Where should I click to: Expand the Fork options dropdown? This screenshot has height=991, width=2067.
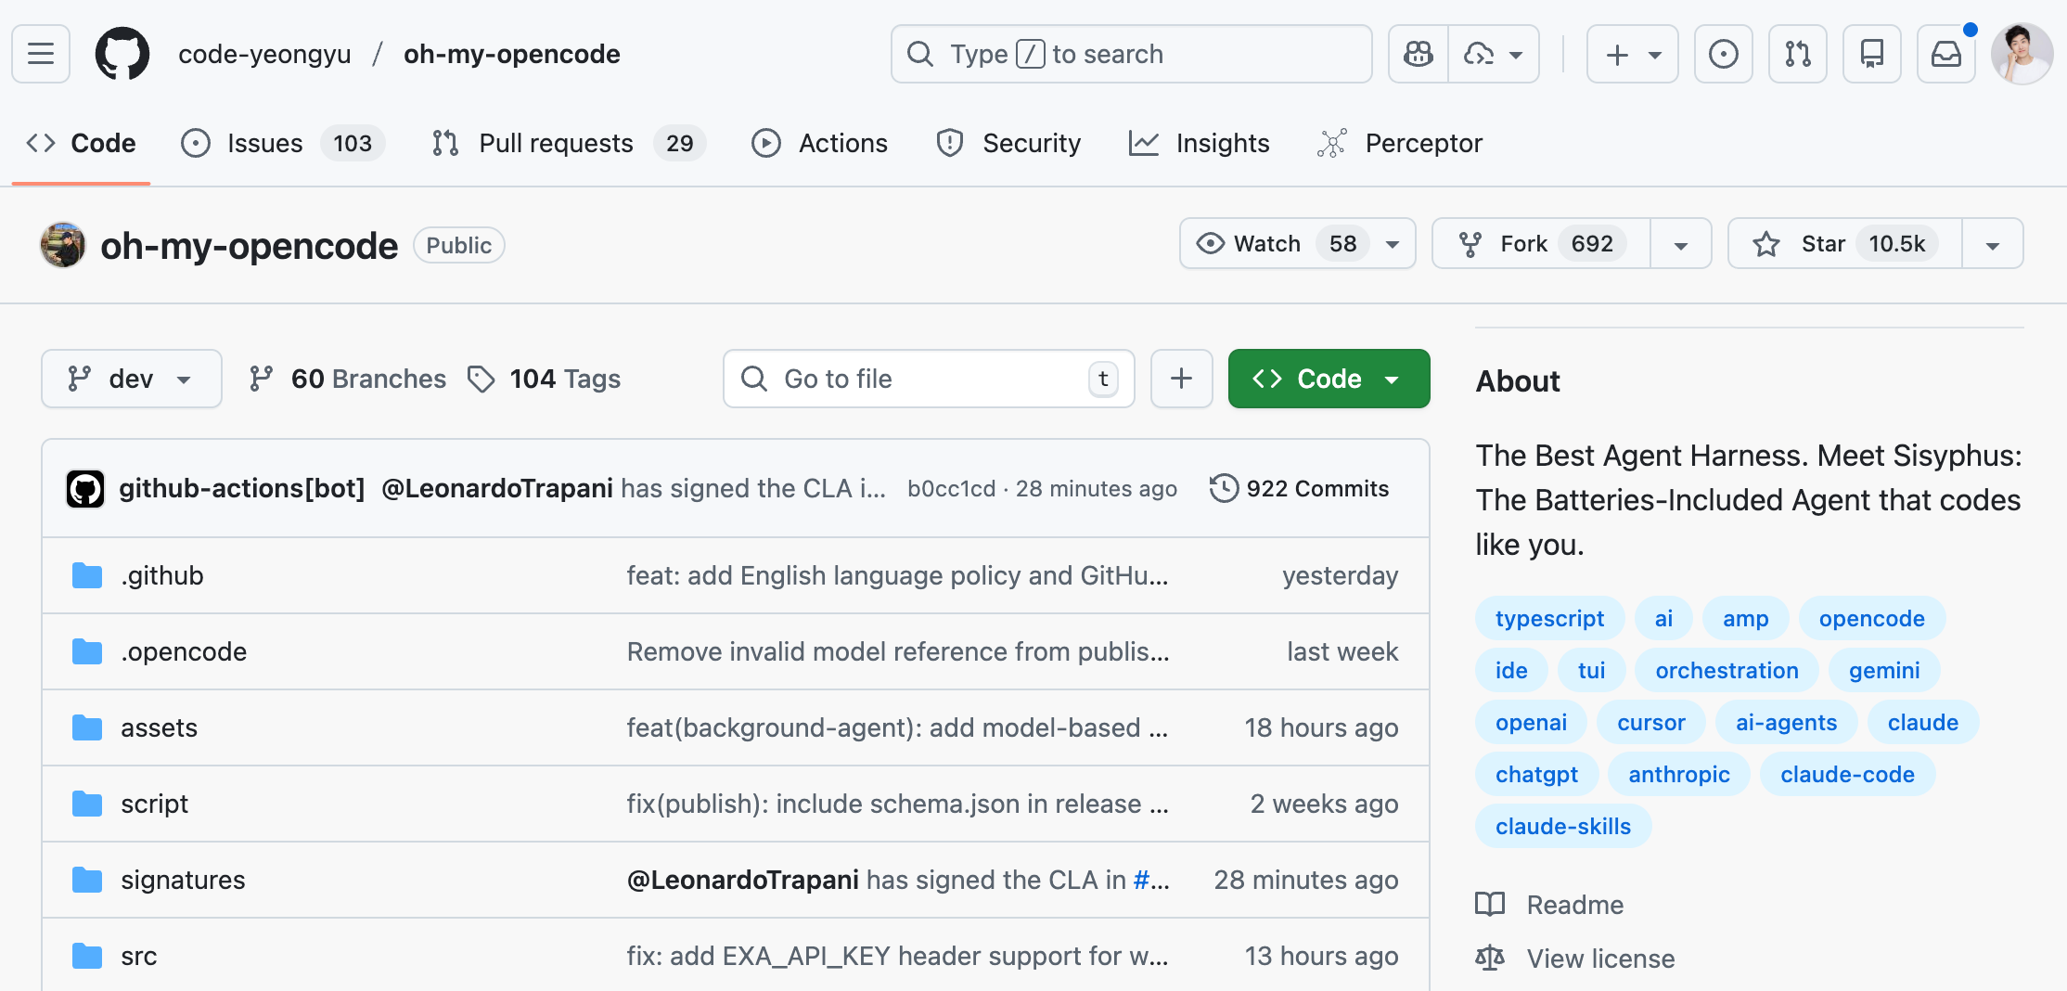pos(1680,244)
